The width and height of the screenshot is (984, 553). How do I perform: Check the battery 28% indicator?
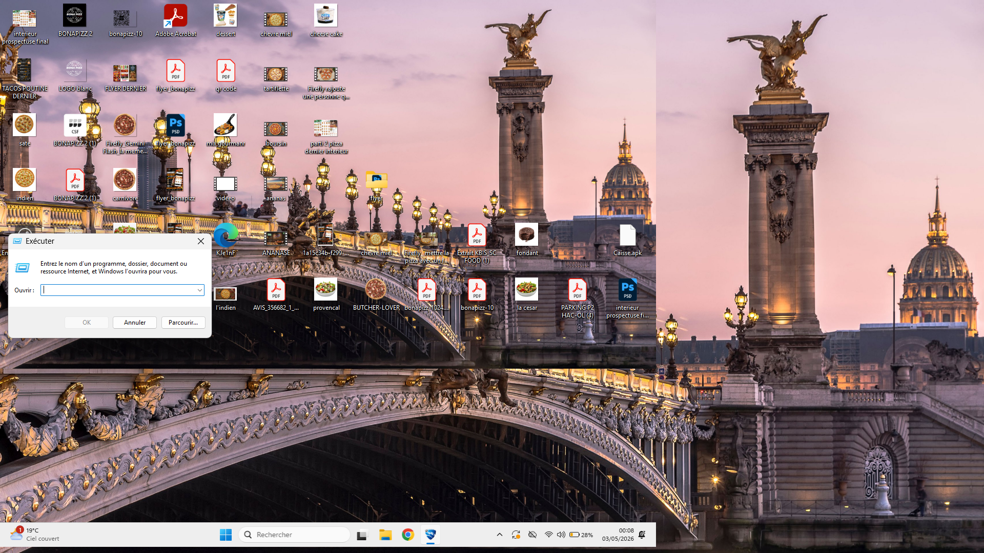click(581, 535)
